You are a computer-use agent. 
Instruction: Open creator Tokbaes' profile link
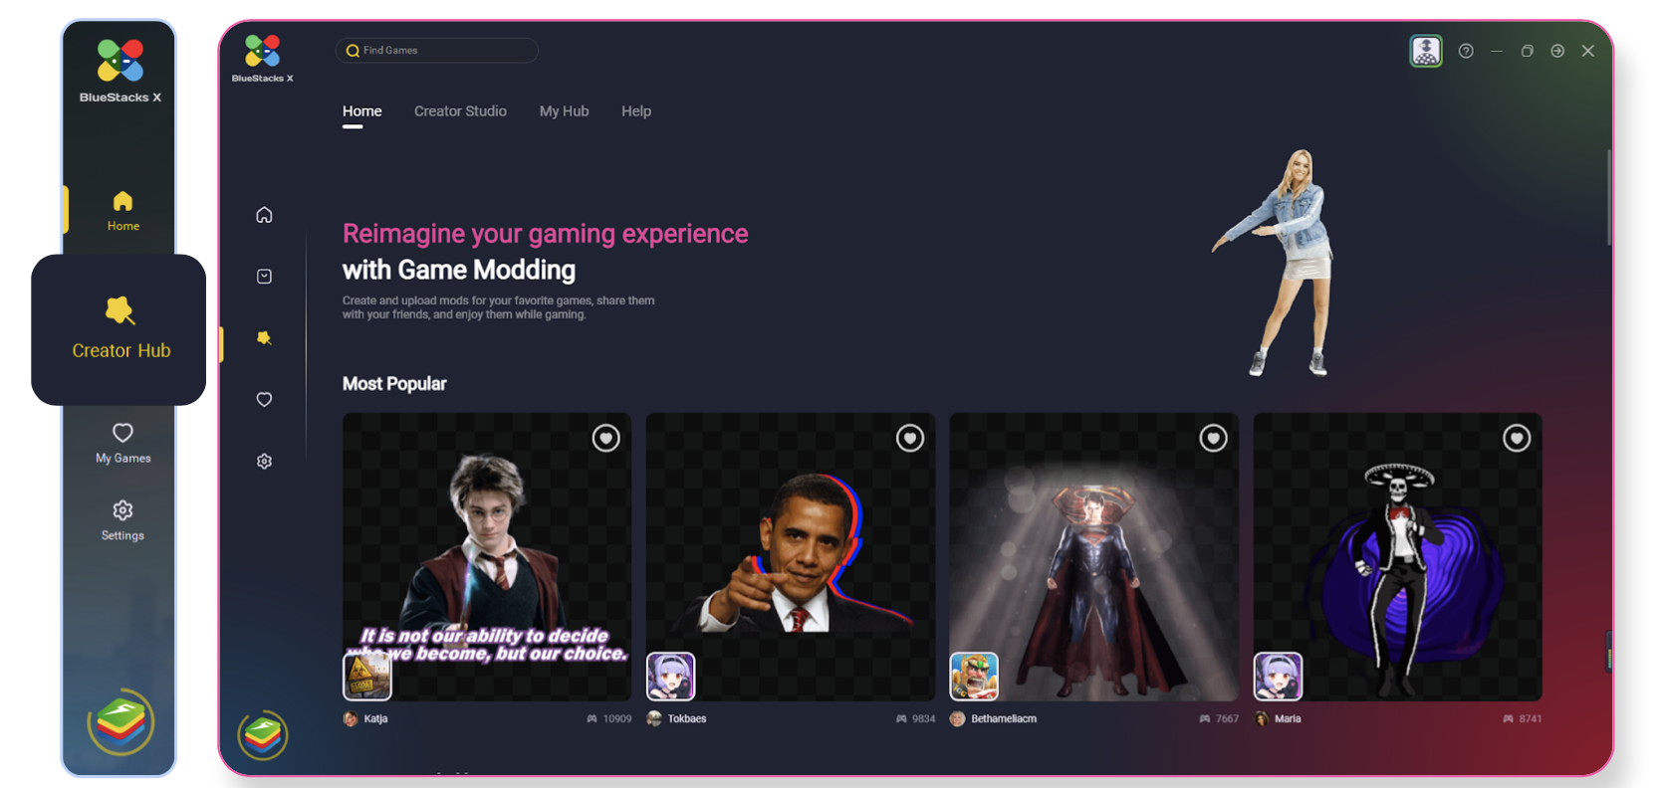coord(686,718)
